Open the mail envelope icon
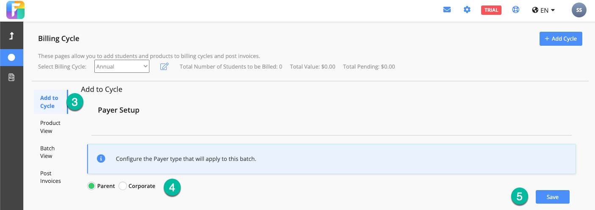This screenshot has width=595, height=210. pos(447,10)
